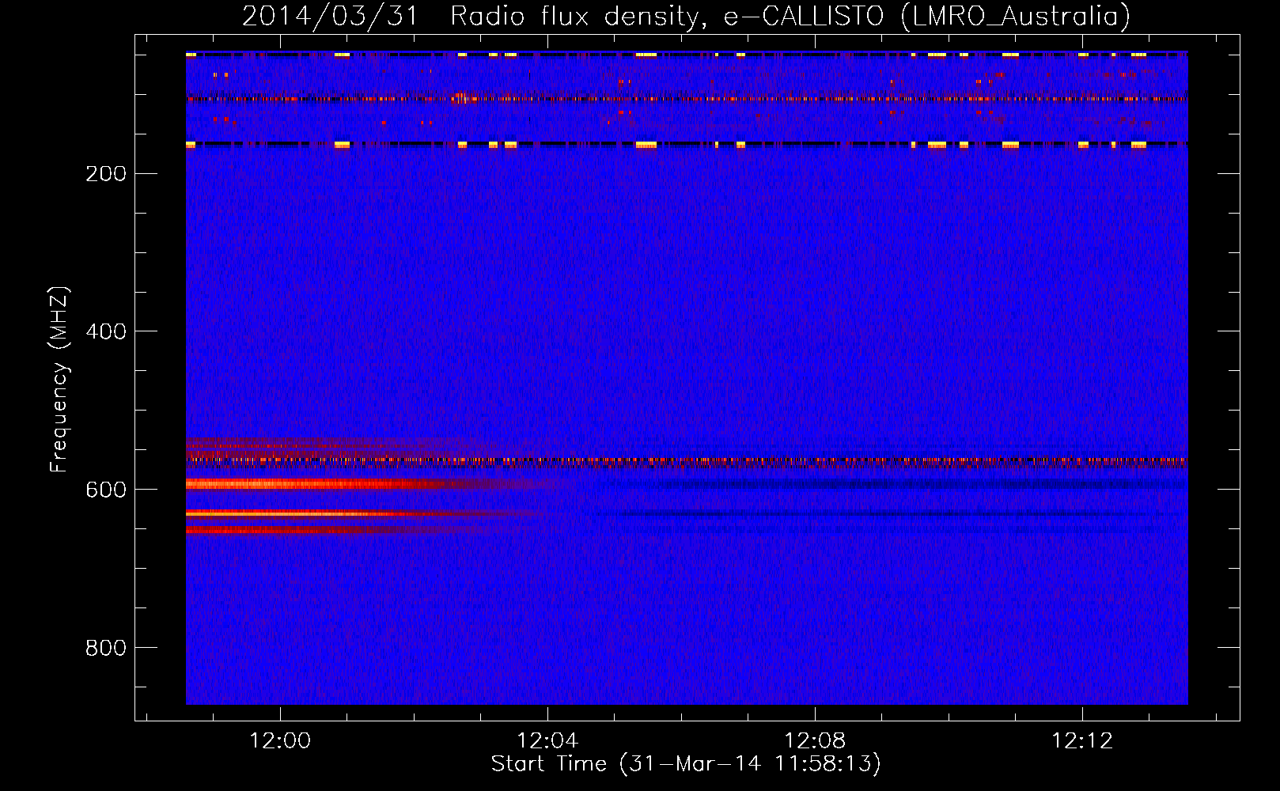
Task: Click the 'Start Time (31-Mar-14 11:58:13)' label
Action: 686,764
